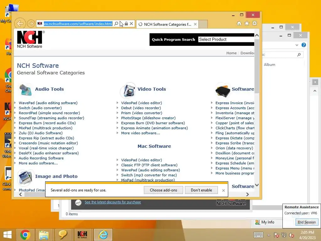Click the browser Forward arrow button
This screenshot has width=321, height=241.
point(31,24)
